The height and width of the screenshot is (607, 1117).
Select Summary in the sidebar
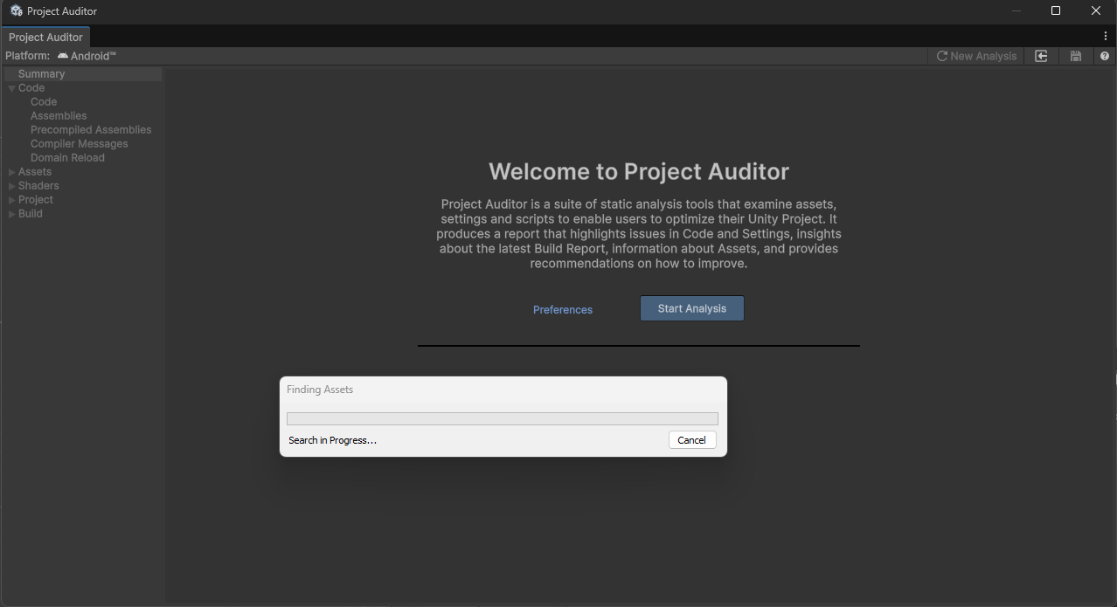click(x=82, y=74)
